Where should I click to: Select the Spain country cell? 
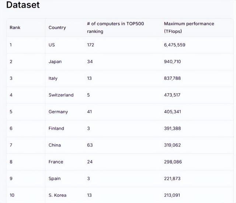coord(55,178)
